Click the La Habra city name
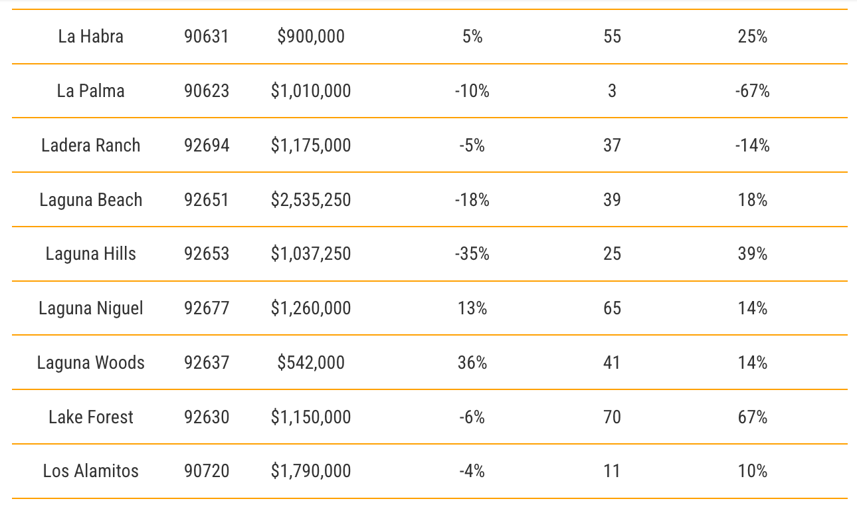This screenshot has height=509, width=857. pyautogui.click(x=91, y=37)
